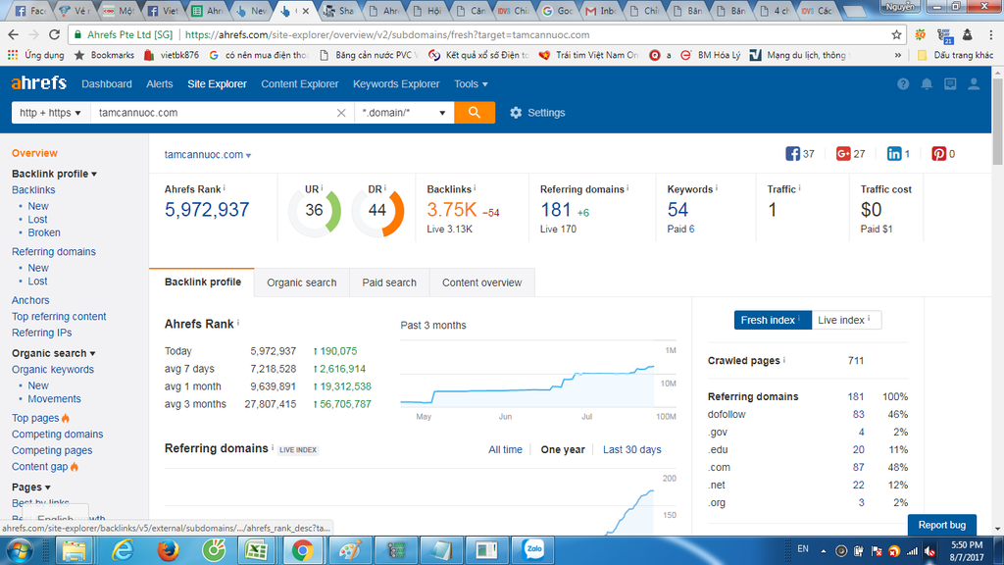Click the Google Plus share icon

click(x=843, y=154)
